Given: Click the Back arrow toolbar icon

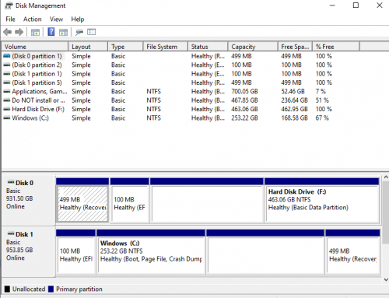Looking at the screenshot, I should tap(8, 32).
